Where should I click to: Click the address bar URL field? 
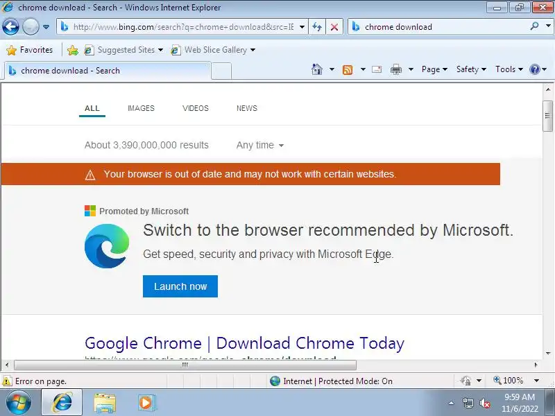point(183,27)
